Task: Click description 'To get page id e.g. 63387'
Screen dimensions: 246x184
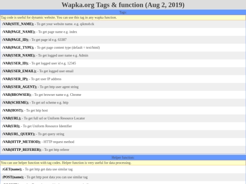Action: pyautogui.click(x=49, y=40)
